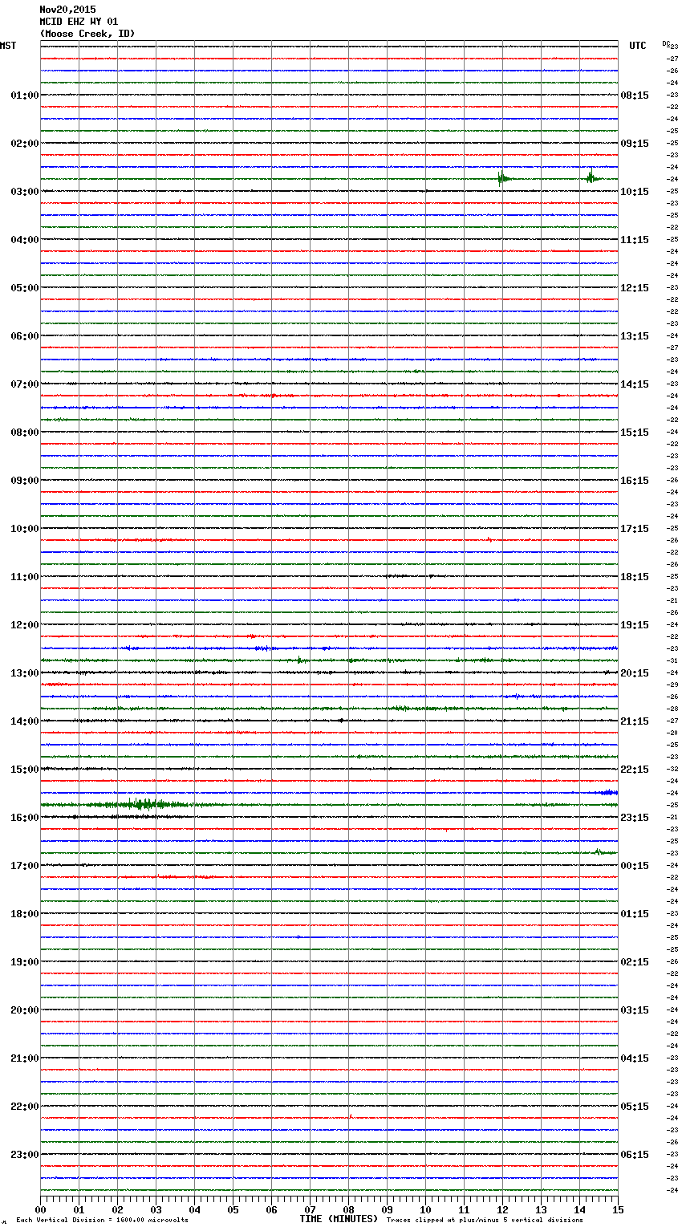The height and width of the screenshot is (1231, 682).
Task: Select the 11:00 MST row label
Action: [x=25, y=577]
